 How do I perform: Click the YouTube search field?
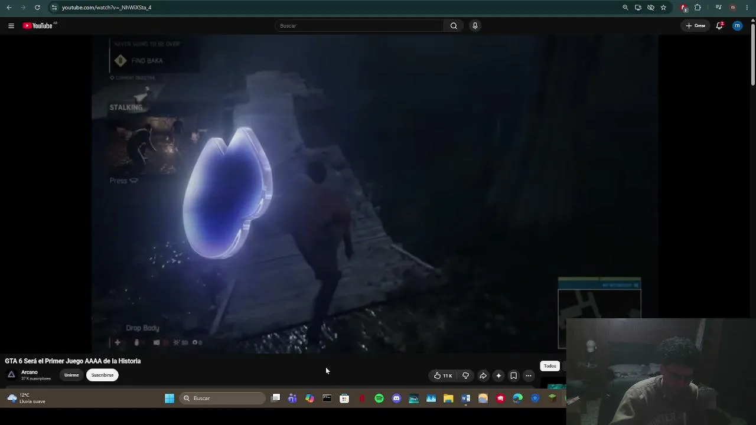(359, 26)
